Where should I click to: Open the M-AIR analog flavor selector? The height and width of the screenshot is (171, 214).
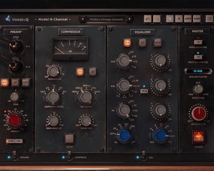[198, 71]
